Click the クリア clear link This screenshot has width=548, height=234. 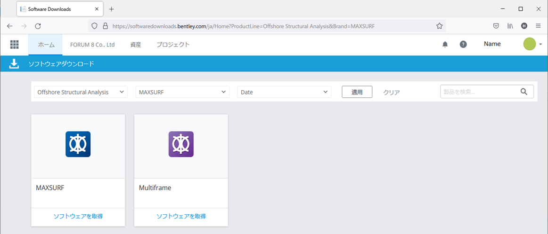(392, 93)
